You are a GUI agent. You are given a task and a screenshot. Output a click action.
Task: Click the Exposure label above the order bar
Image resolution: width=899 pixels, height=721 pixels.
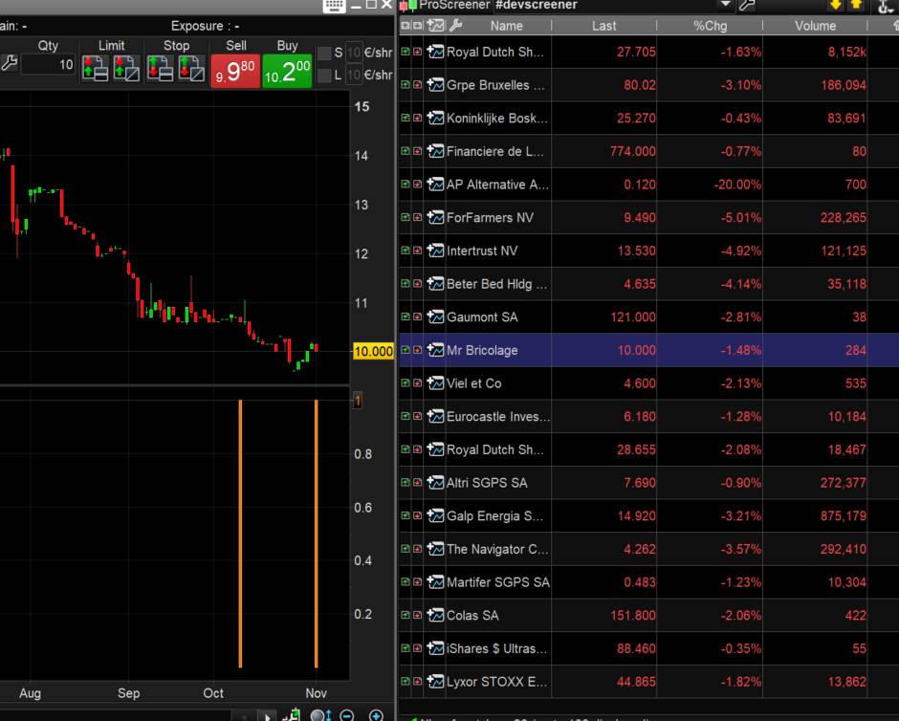(205, 26)
